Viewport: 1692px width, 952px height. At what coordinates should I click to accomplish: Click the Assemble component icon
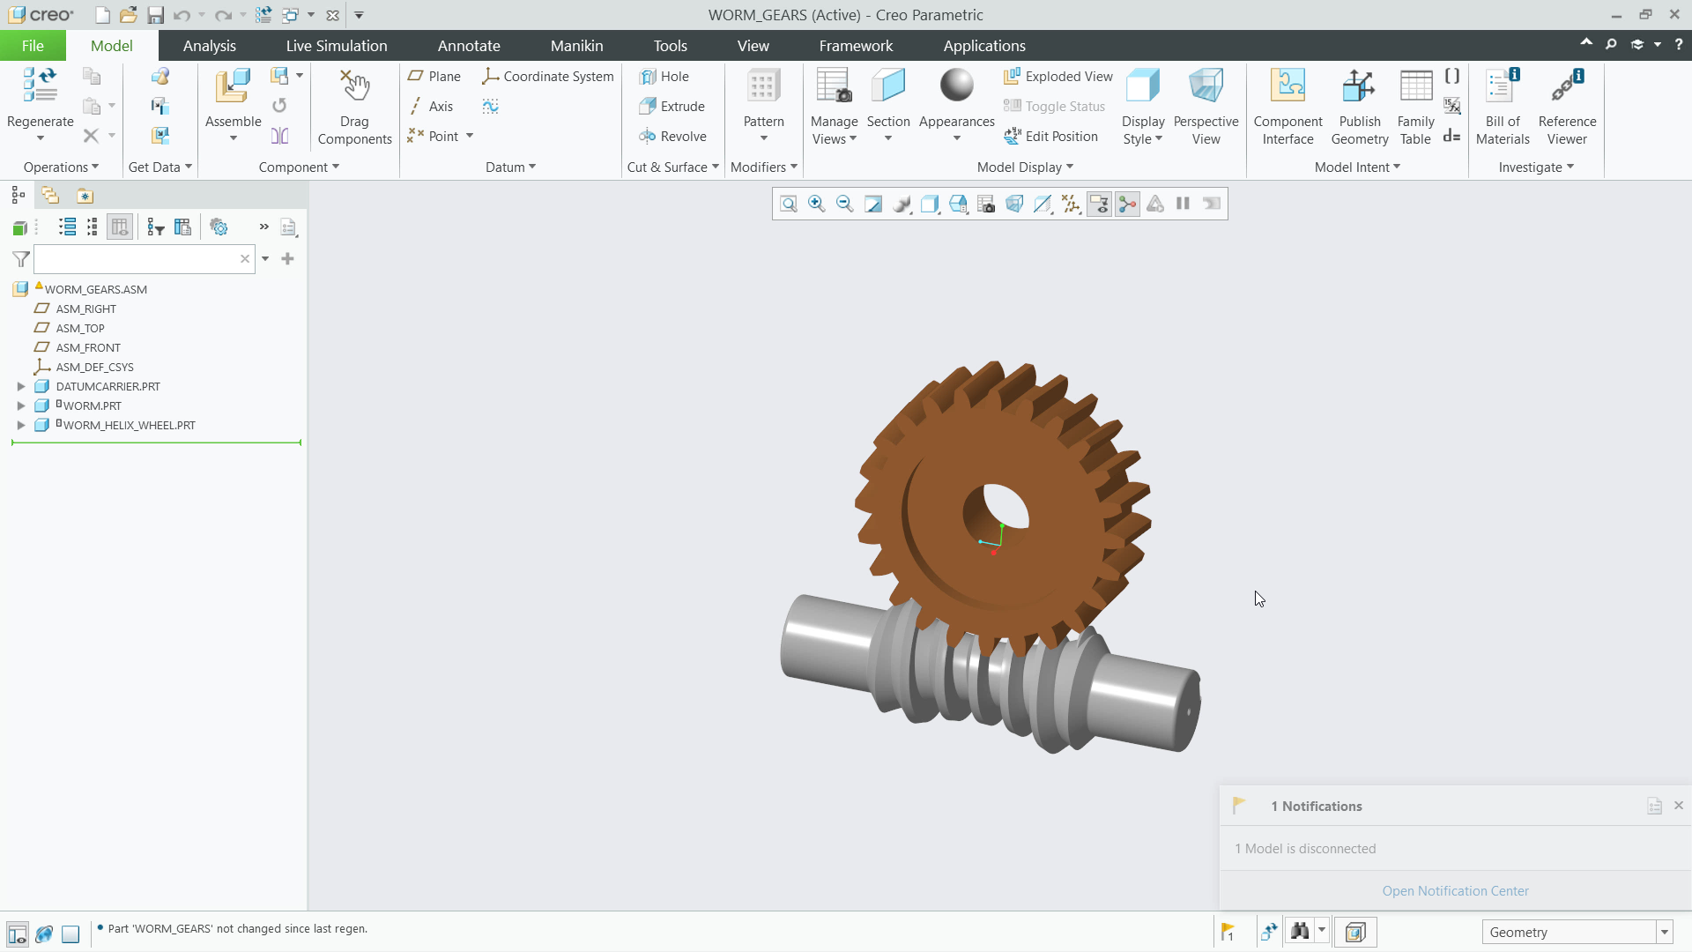pyautogui.click(x=233, y=86)
